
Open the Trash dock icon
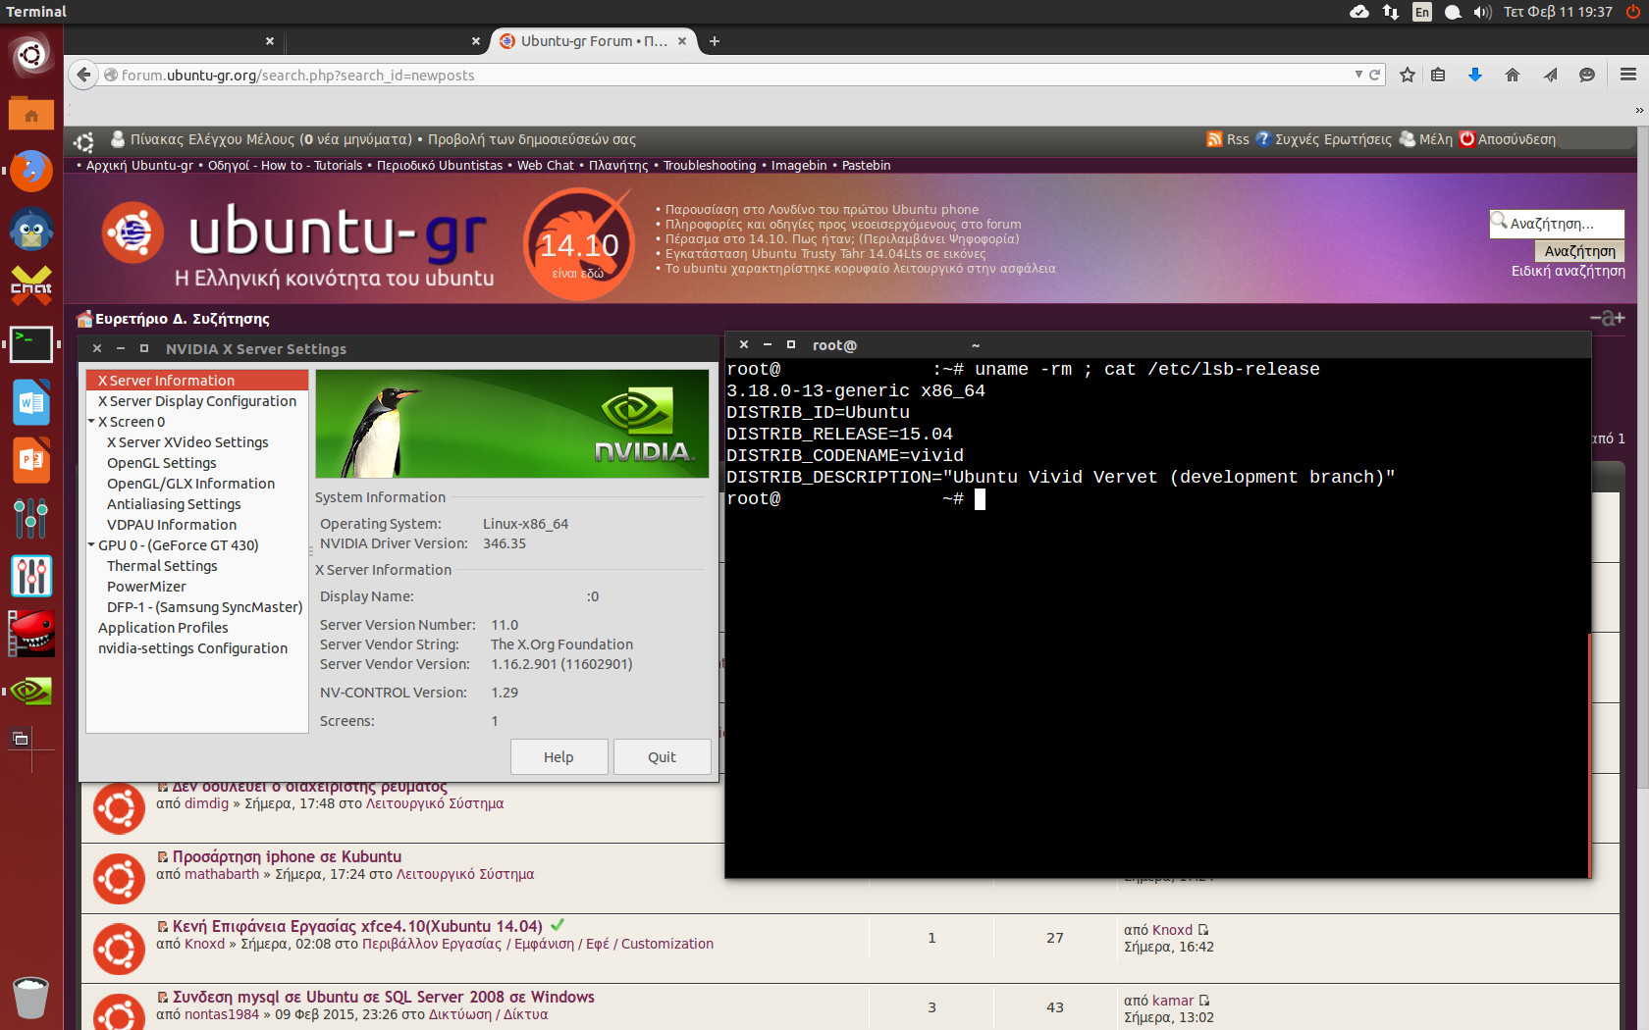coord(31,998)
